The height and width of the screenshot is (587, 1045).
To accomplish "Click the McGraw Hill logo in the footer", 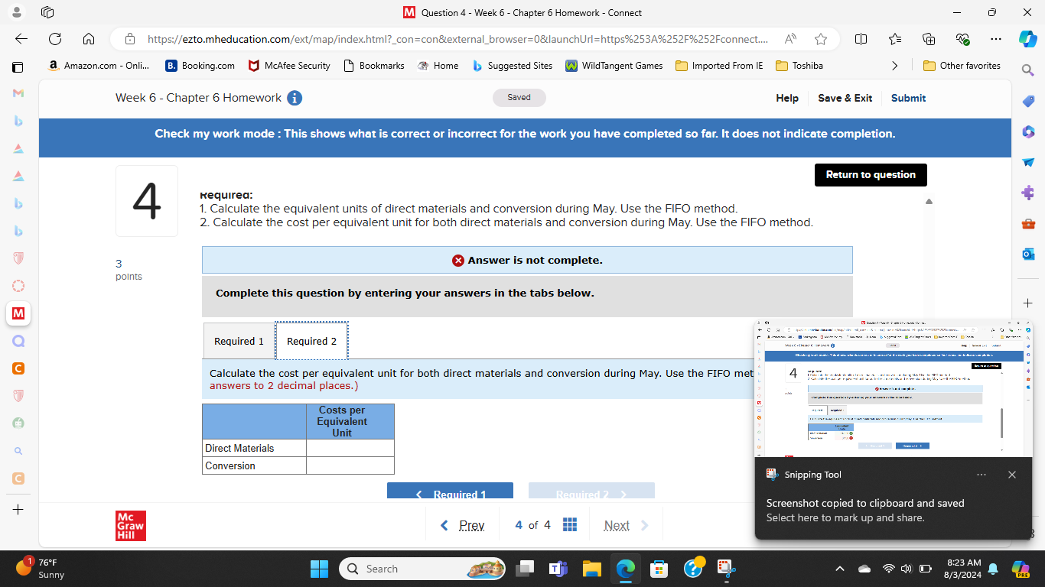I will (130, 525).
